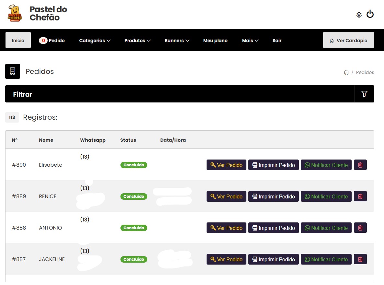
Task: Delete order #889 with its trash icon
Action: click(x=360, y=196)
